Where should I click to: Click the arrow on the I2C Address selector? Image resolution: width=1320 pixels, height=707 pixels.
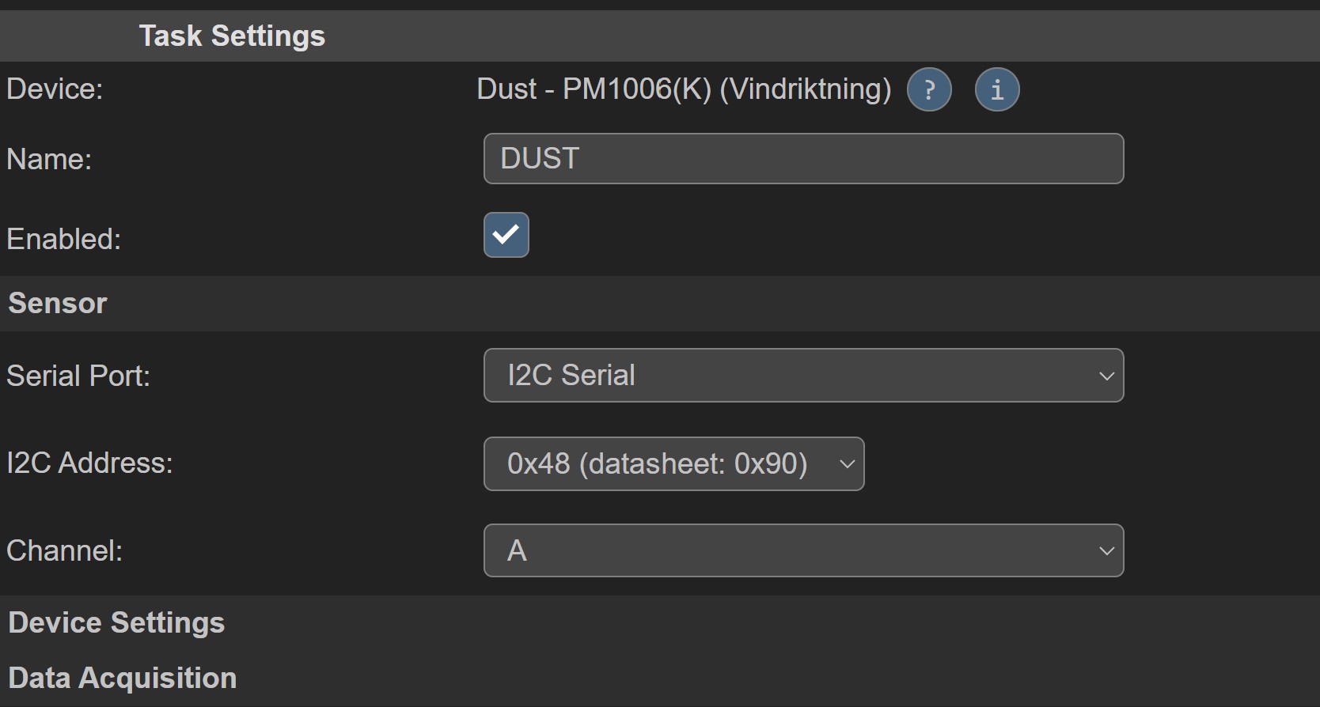point(845,463)
